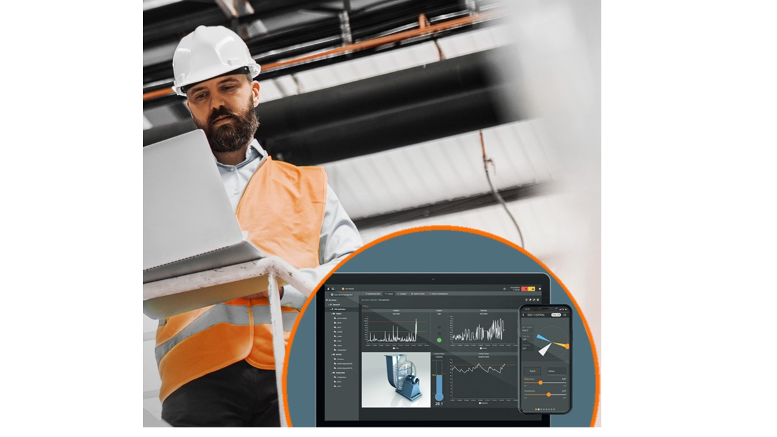Click the notification bell icon
Viewport: 777px width, 437px height.
(328, 289)
